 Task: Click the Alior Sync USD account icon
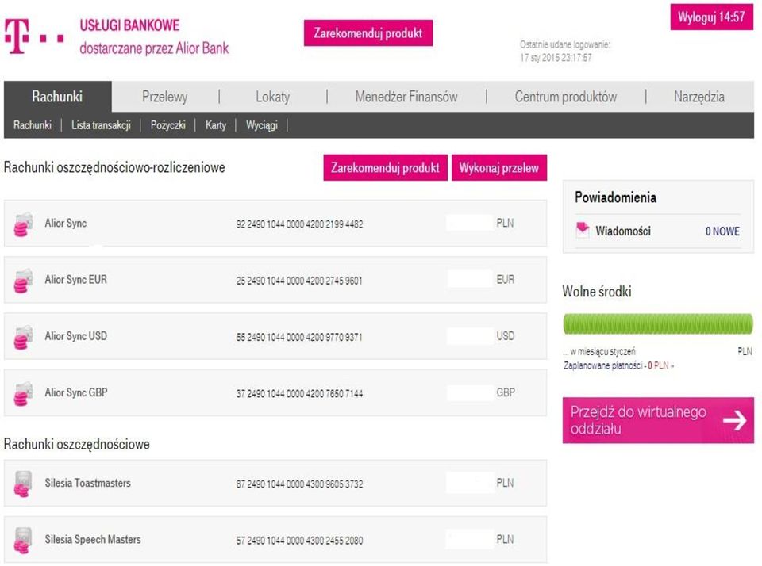pyautogui.click(x=23, y=338)
